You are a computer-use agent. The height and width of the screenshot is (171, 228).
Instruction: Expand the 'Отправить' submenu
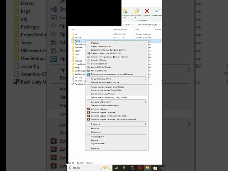[145, 124]
